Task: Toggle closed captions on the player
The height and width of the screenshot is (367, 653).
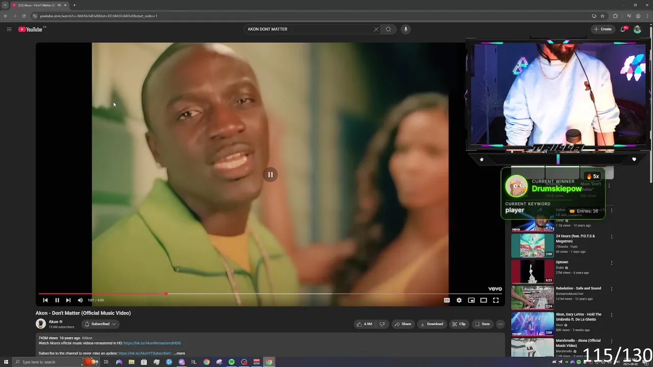Action: 447,300
